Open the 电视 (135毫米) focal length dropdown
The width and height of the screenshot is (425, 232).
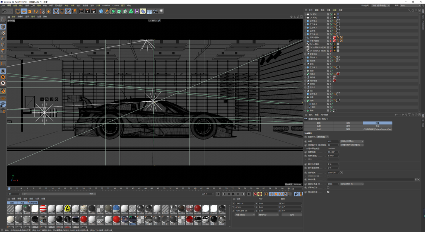352,142
